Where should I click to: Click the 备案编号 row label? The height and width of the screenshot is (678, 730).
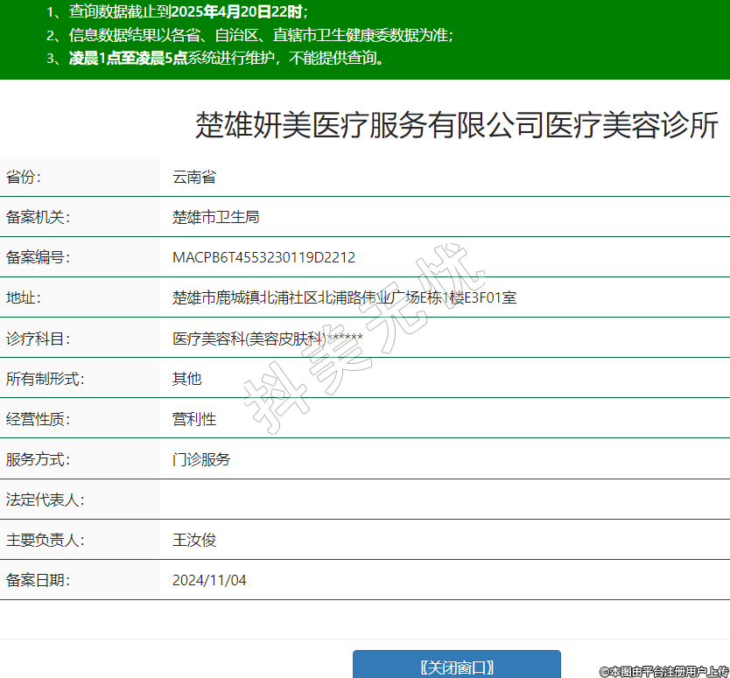(38, 257)
